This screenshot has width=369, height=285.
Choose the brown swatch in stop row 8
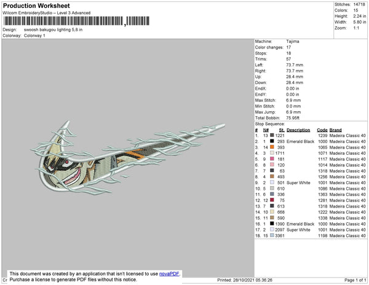pos(272,176)
